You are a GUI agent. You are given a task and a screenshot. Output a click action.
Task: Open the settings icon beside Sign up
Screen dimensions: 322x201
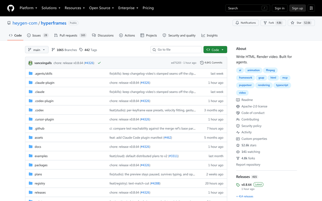coord(311,8)
